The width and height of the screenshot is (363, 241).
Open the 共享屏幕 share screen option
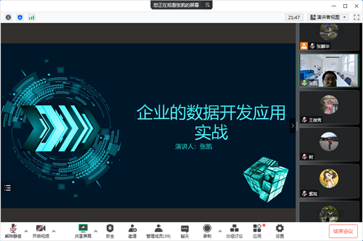(x=83, y=231)
